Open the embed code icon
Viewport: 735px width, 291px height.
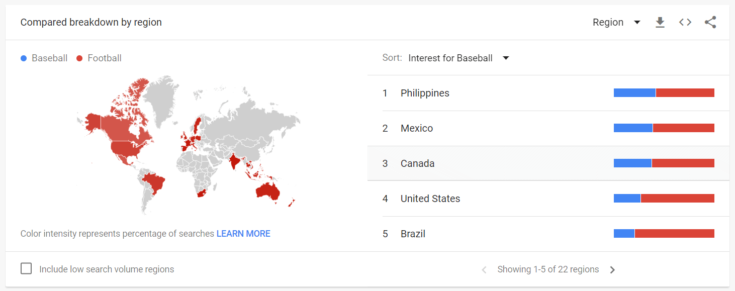pos(685,22)
